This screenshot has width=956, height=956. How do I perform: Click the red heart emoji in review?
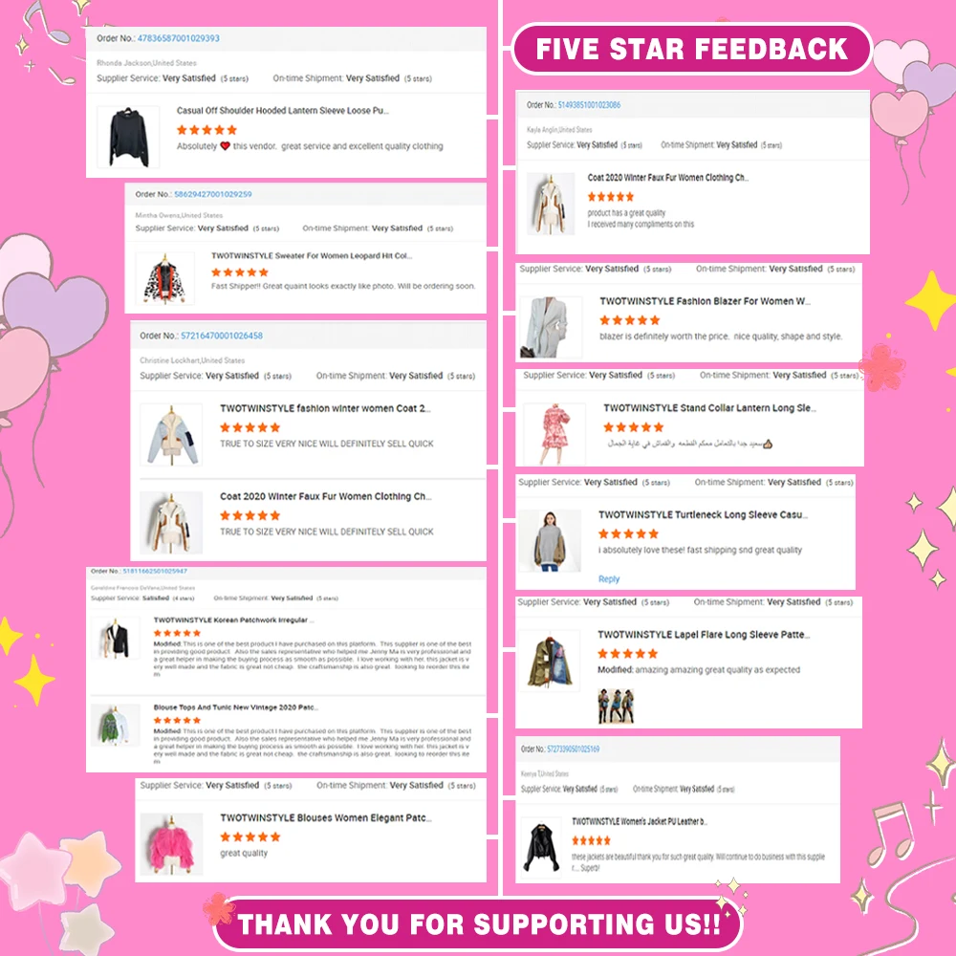point(225,146)
